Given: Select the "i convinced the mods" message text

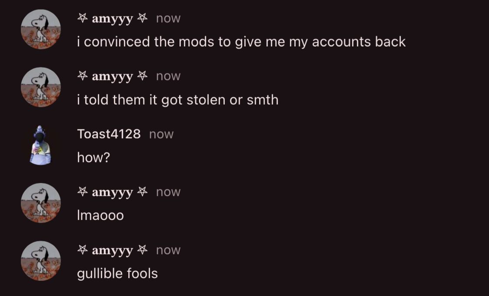Looking at the screenshot, I should click(x=241, y=42).
